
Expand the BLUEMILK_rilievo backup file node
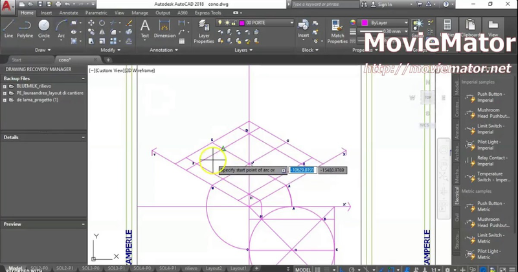click(5, 86)
